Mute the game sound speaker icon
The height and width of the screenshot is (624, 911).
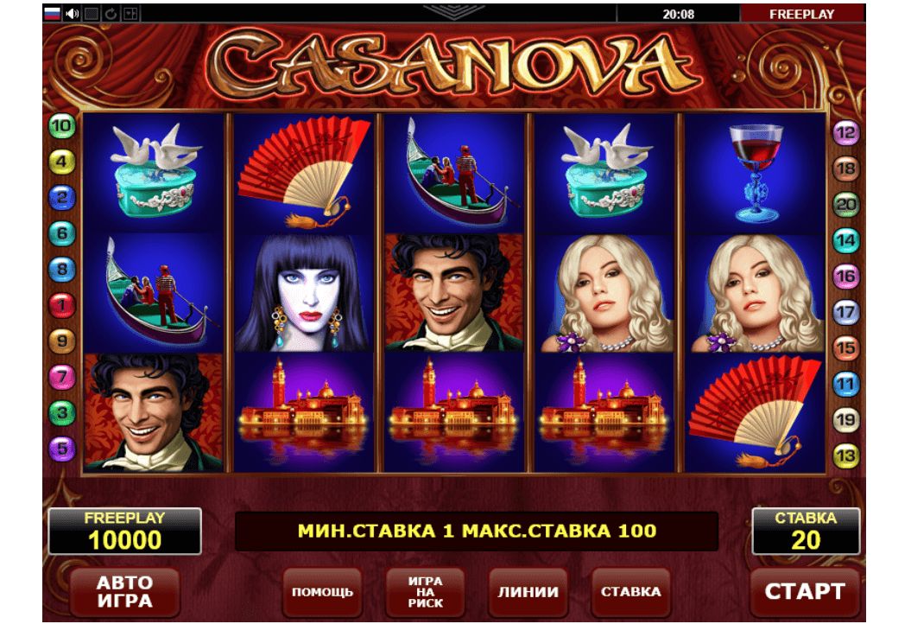[72, 13]
